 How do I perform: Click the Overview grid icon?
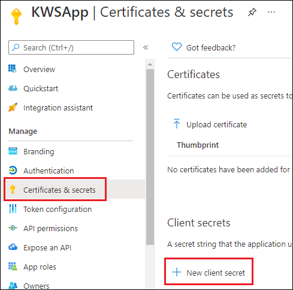[13, 68]
